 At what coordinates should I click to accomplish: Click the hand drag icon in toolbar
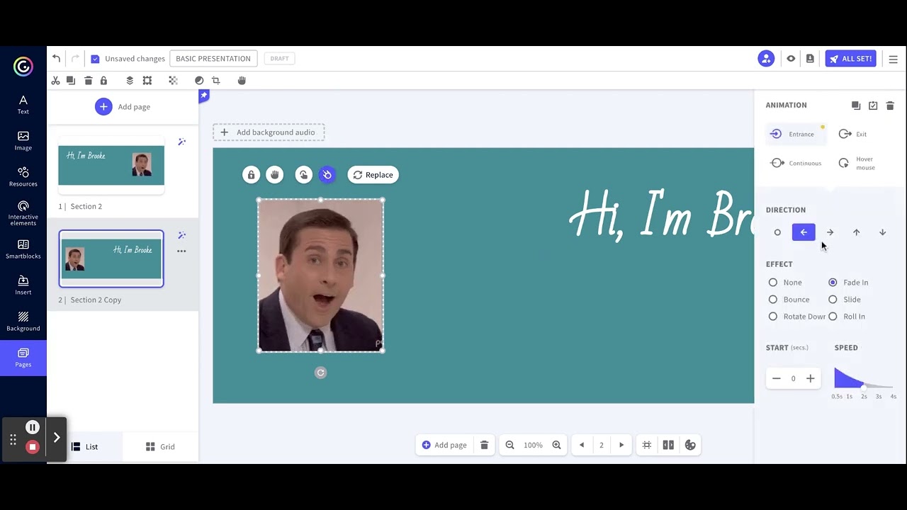tap(242, 81)
